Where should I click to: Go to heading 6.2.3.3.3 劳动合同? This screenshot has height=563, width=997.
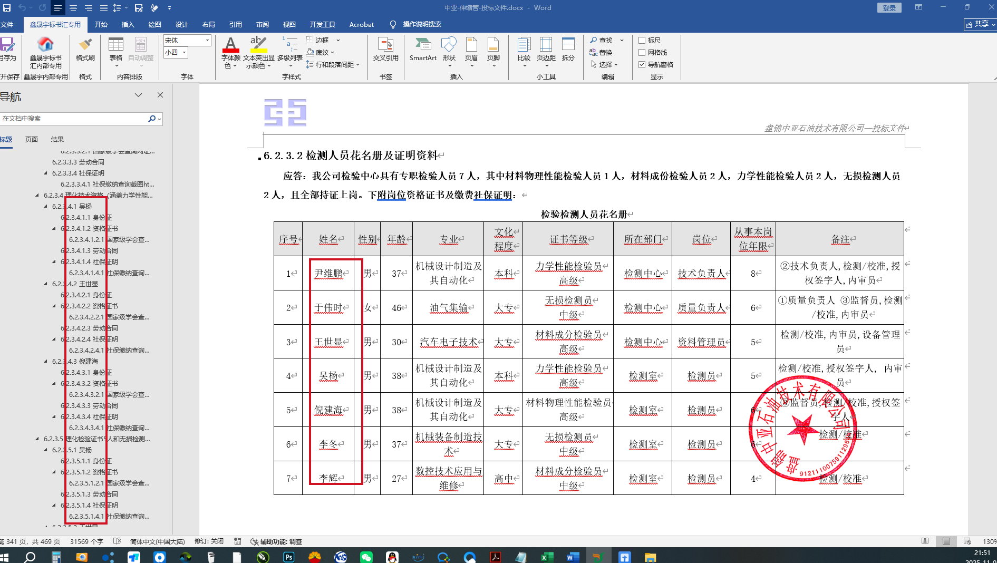click(x=78, y=162)
